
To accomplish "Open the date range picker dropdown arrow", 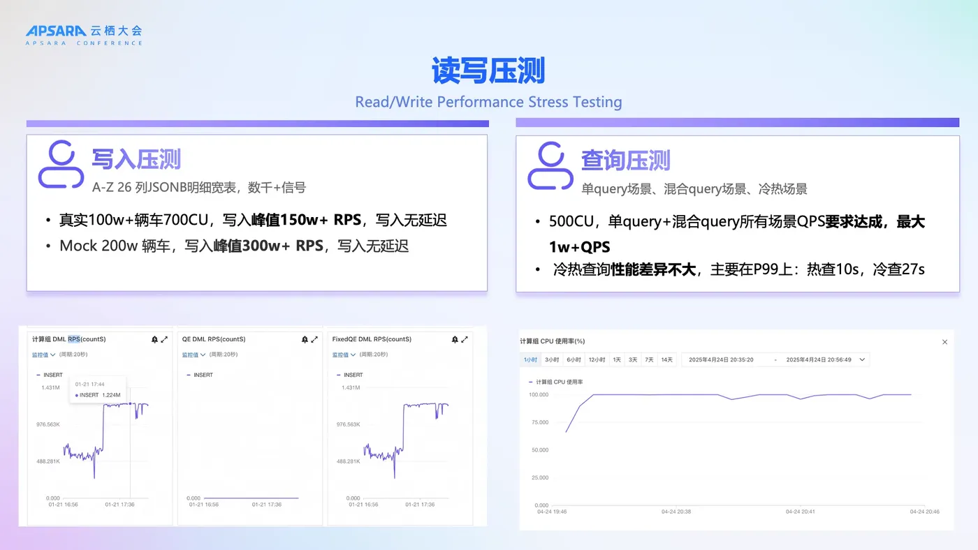I will pyautogui.click(x=863, y=359).
